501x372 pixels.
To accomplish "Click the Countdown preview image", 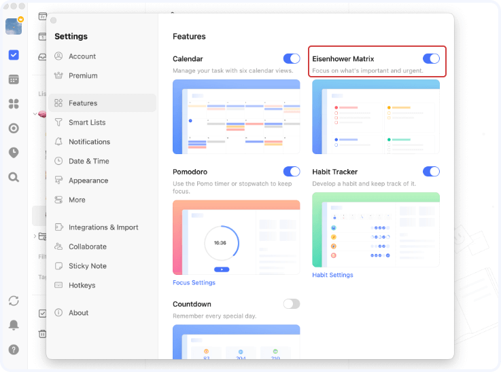I will click(x=236, y=341).
